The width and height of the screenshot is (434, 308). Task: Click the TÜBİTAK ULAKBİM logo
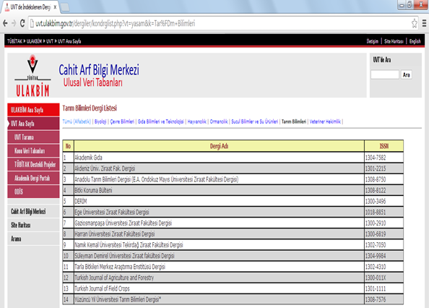click(x=27, y=81)
